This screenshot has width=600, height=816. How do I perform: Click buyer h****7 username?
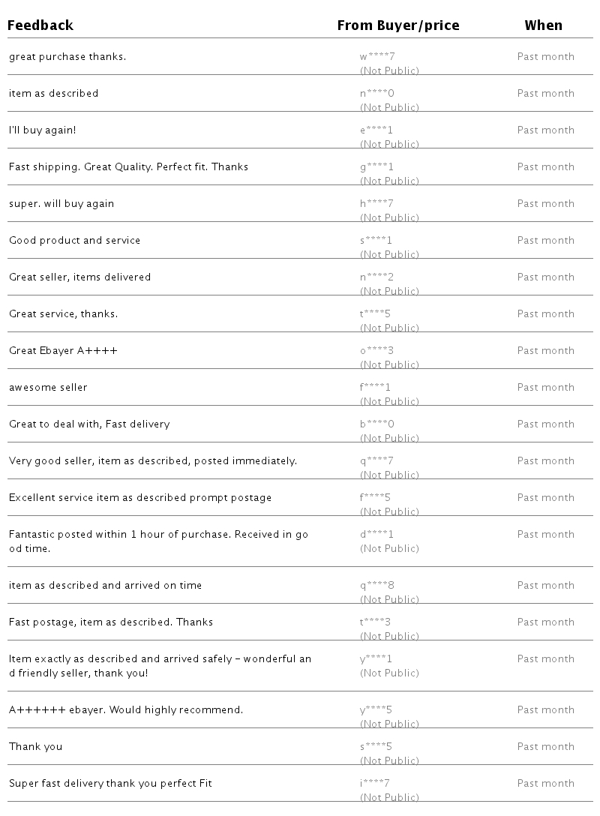pyautogui.click(x=376, y=203)
